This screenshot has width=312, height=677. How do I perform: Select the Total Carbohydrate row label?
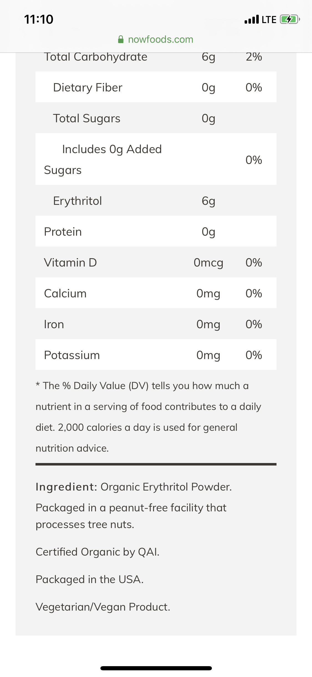coord(96,57)
